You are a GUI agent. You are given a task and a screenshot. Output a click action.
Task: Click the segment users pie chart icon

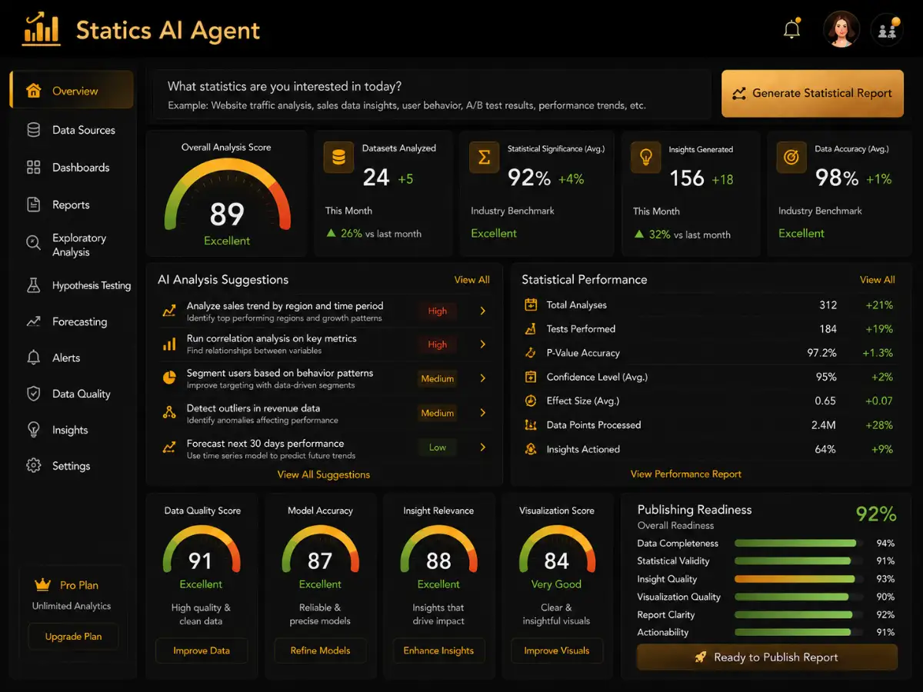coord(169,378)
